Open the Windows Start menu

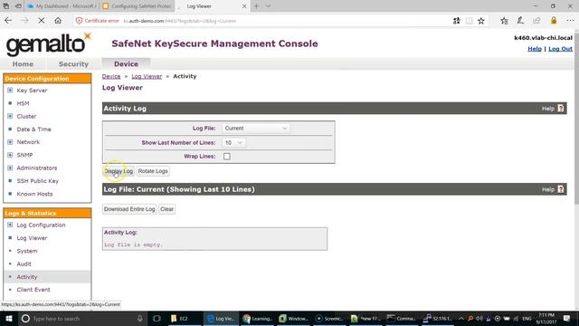point(9,318)
